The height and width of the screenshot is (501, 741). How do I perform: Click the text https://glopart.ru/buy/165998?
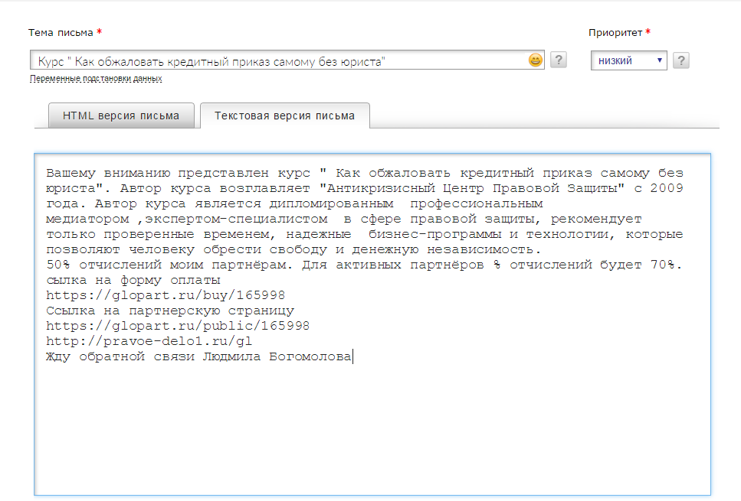coord(166,295)
